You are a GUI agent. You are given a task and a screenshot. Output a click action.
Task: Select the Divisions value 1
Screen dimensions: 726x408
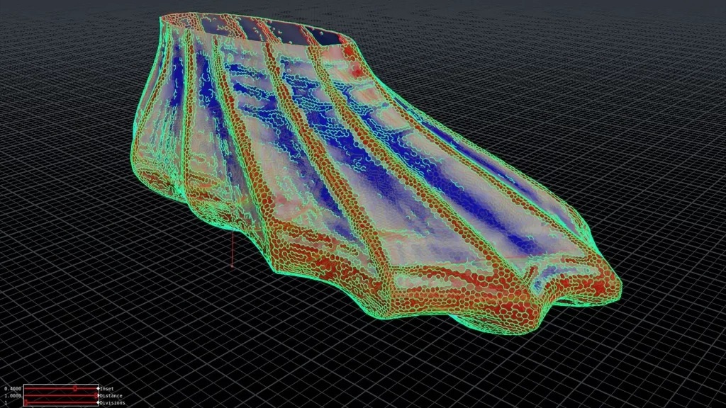tap(6, 403)
